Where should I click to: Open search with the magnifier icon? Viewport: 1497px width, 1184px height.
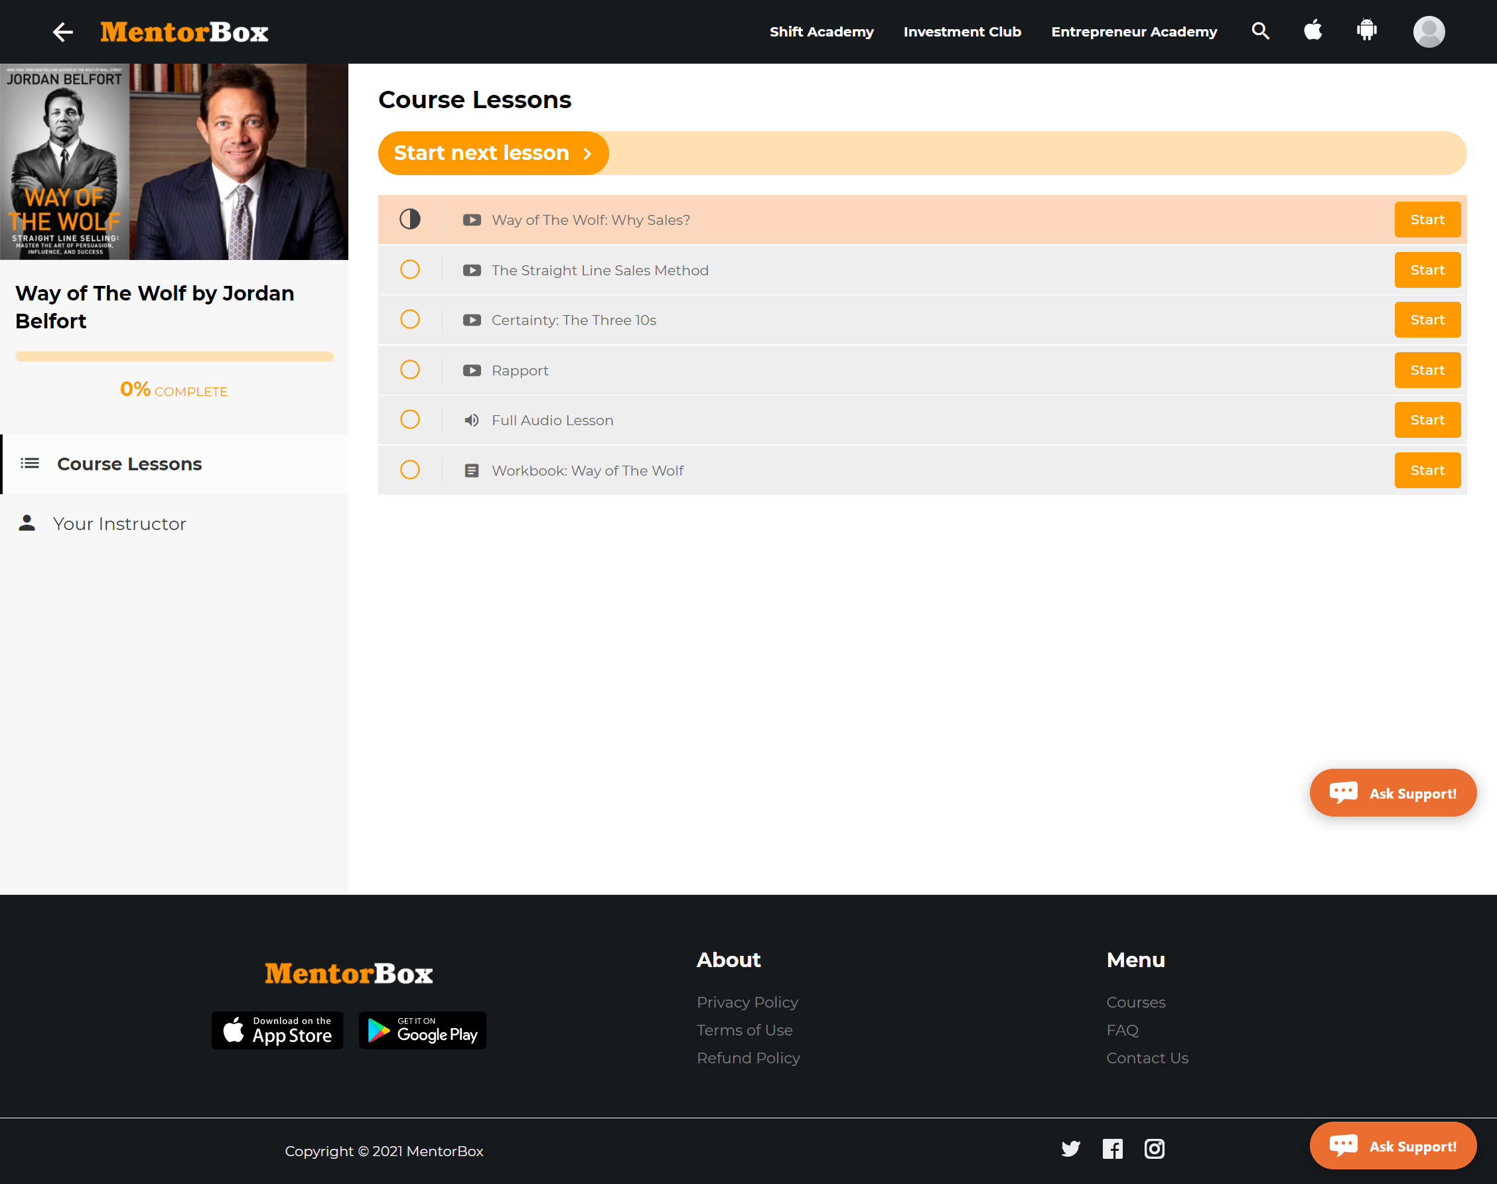click(1261, 31)
